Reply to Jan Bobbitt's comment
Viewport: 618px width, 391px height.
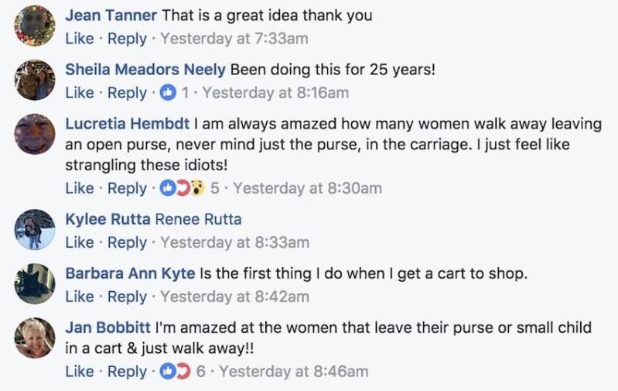(127, 372)
